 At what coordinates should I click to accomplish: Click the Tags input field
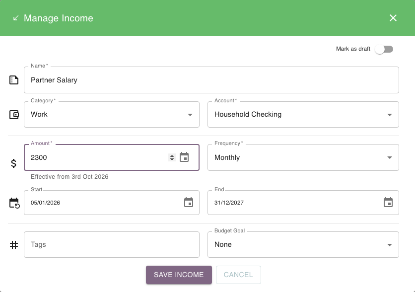tap(111, 245)
